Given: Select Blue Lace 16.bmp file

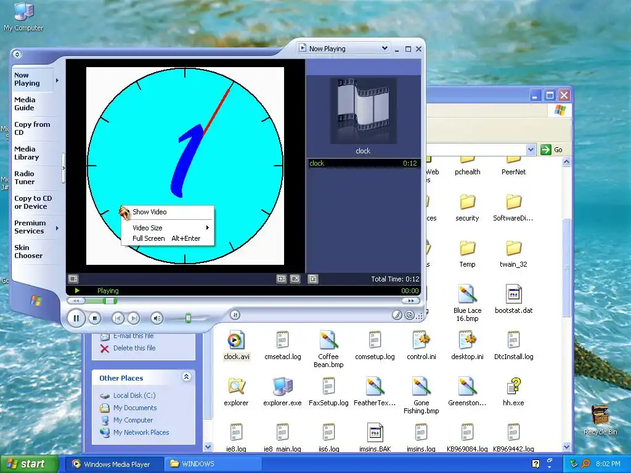Looking at the screenshot, I should [x=467, y=303].
